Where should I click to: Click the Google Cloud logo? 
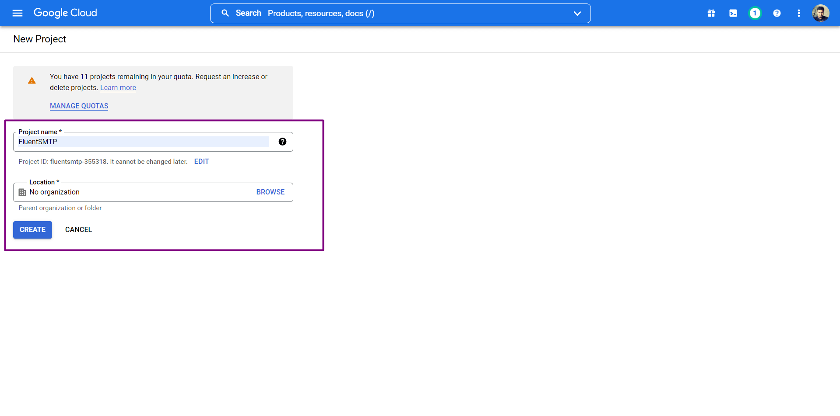(65, 13)
